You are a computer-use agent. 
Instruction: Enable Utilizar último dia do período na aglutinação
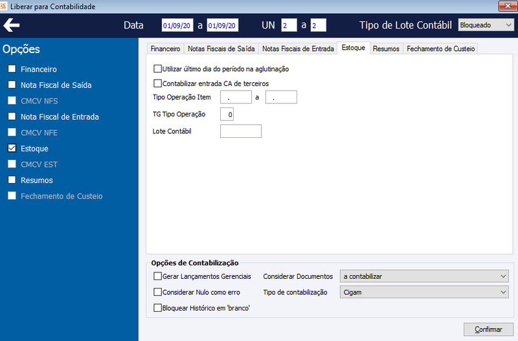point(157,69)
